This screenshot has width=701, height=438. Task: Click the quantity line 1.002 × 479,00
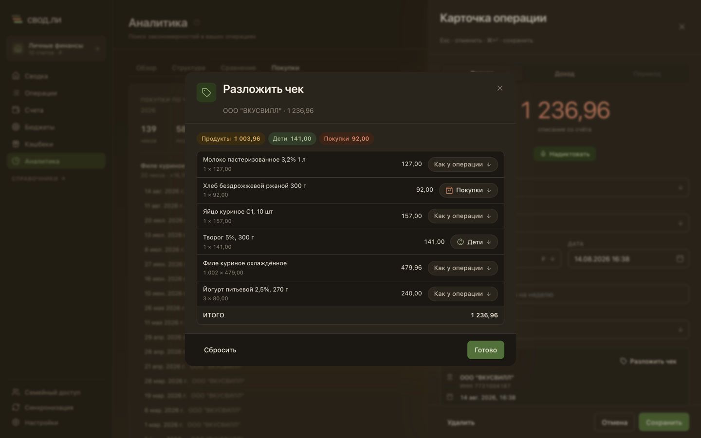pos(223,273)
